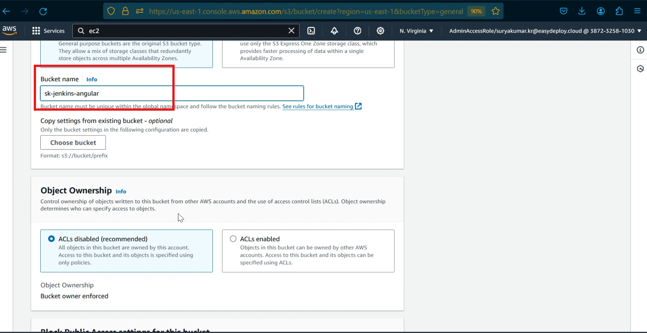The image size is (647, 333).
Task: Expand the left side navigation menu
Action: pos(3,50)
